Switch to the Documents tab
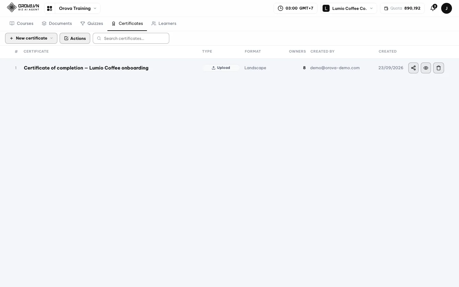The height and width of the screenshot is (287, 459). [57, 24]
